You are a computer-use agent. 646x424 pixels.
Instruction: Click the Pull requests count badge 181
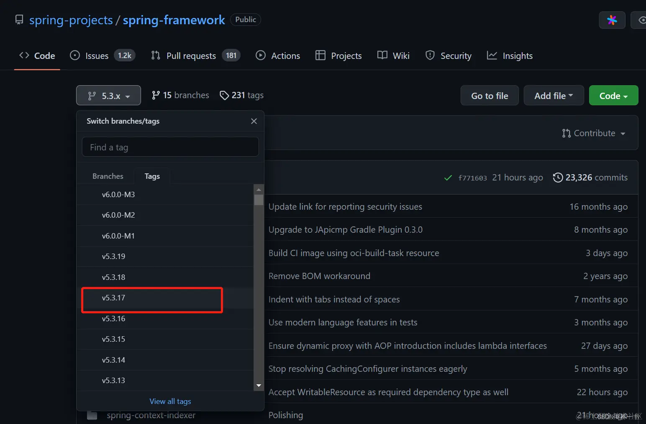[x=231, y=56]
